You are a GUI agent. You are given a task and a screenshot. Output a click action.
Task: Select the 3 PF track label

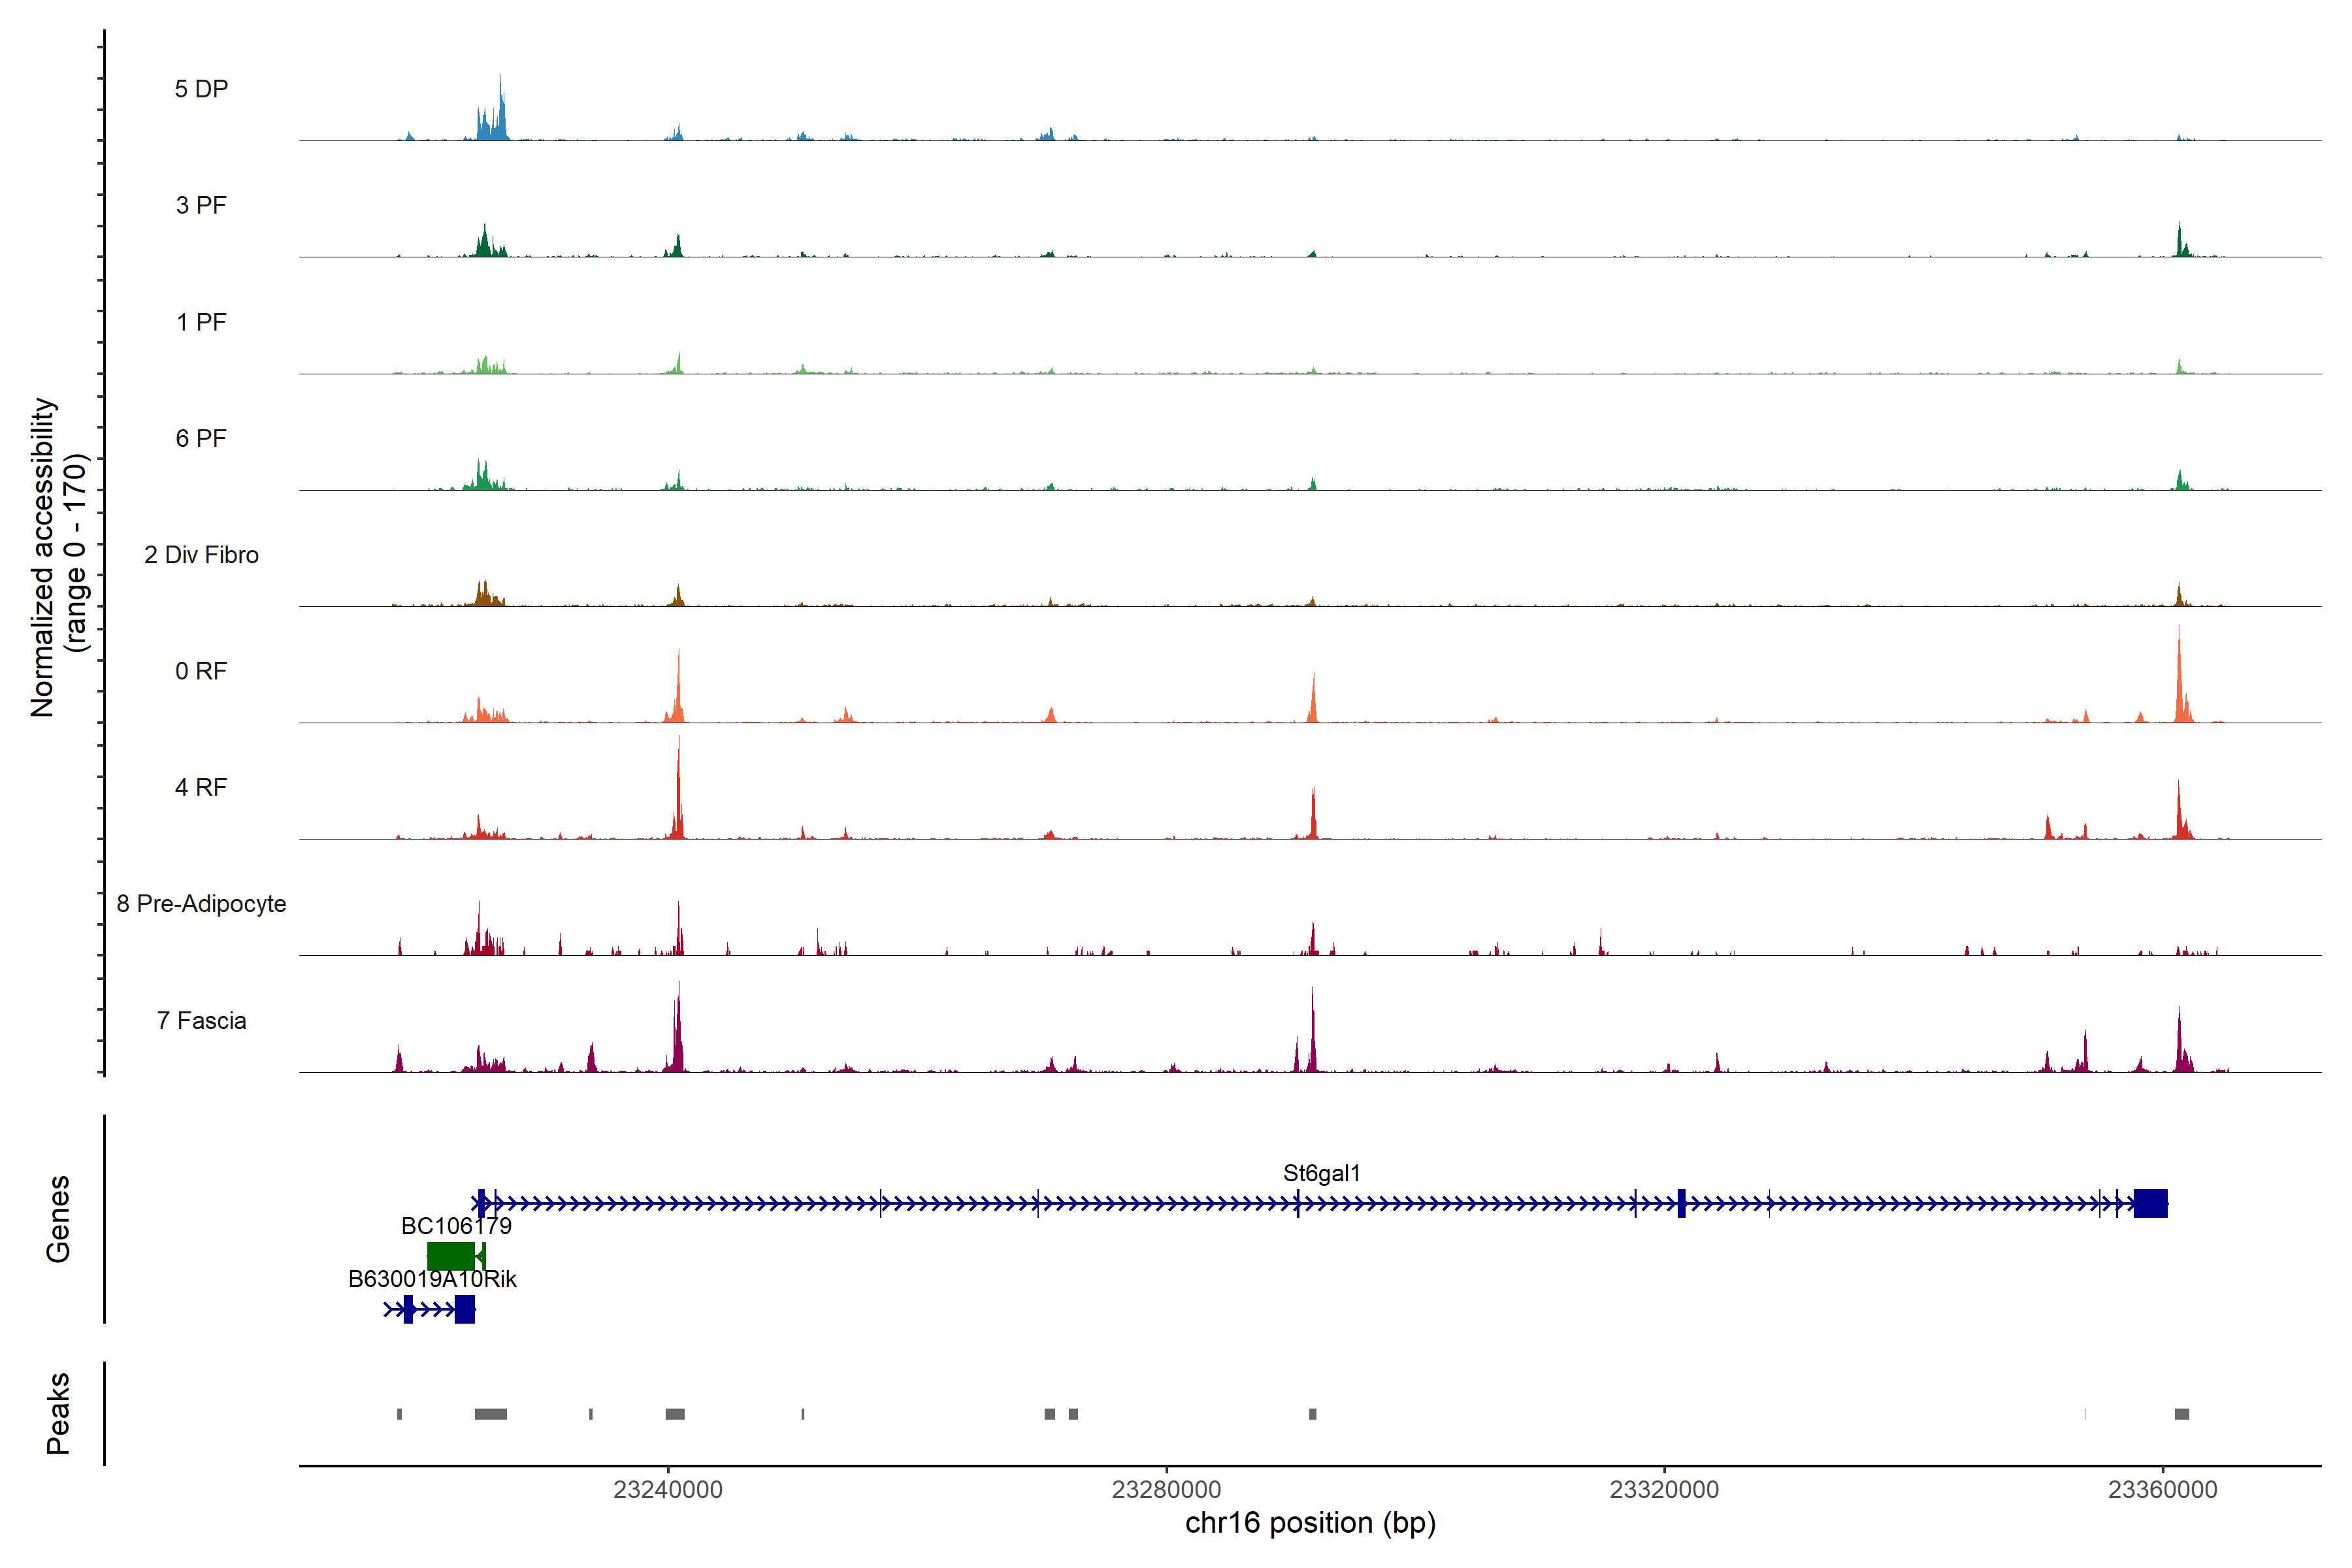coord(201,205)
